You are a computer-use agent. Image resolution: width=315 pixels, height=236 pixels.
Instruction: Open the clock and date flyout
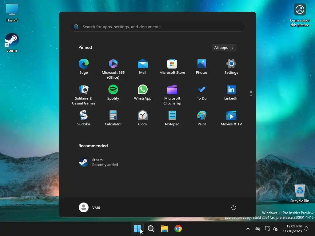pos(292,229)
